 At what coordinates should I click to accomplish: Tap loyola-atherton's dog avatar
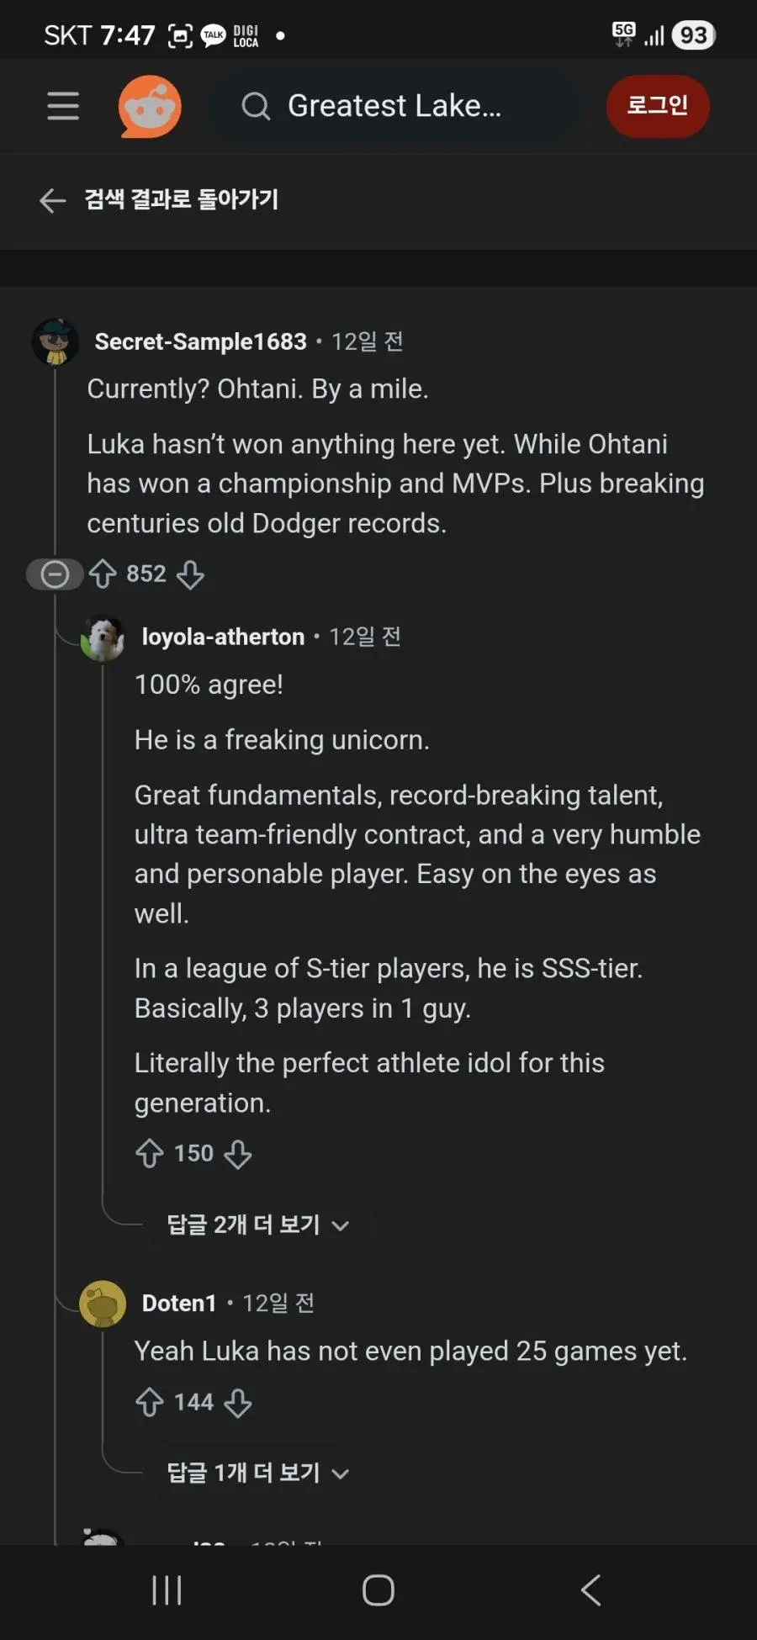coord(103,638)
